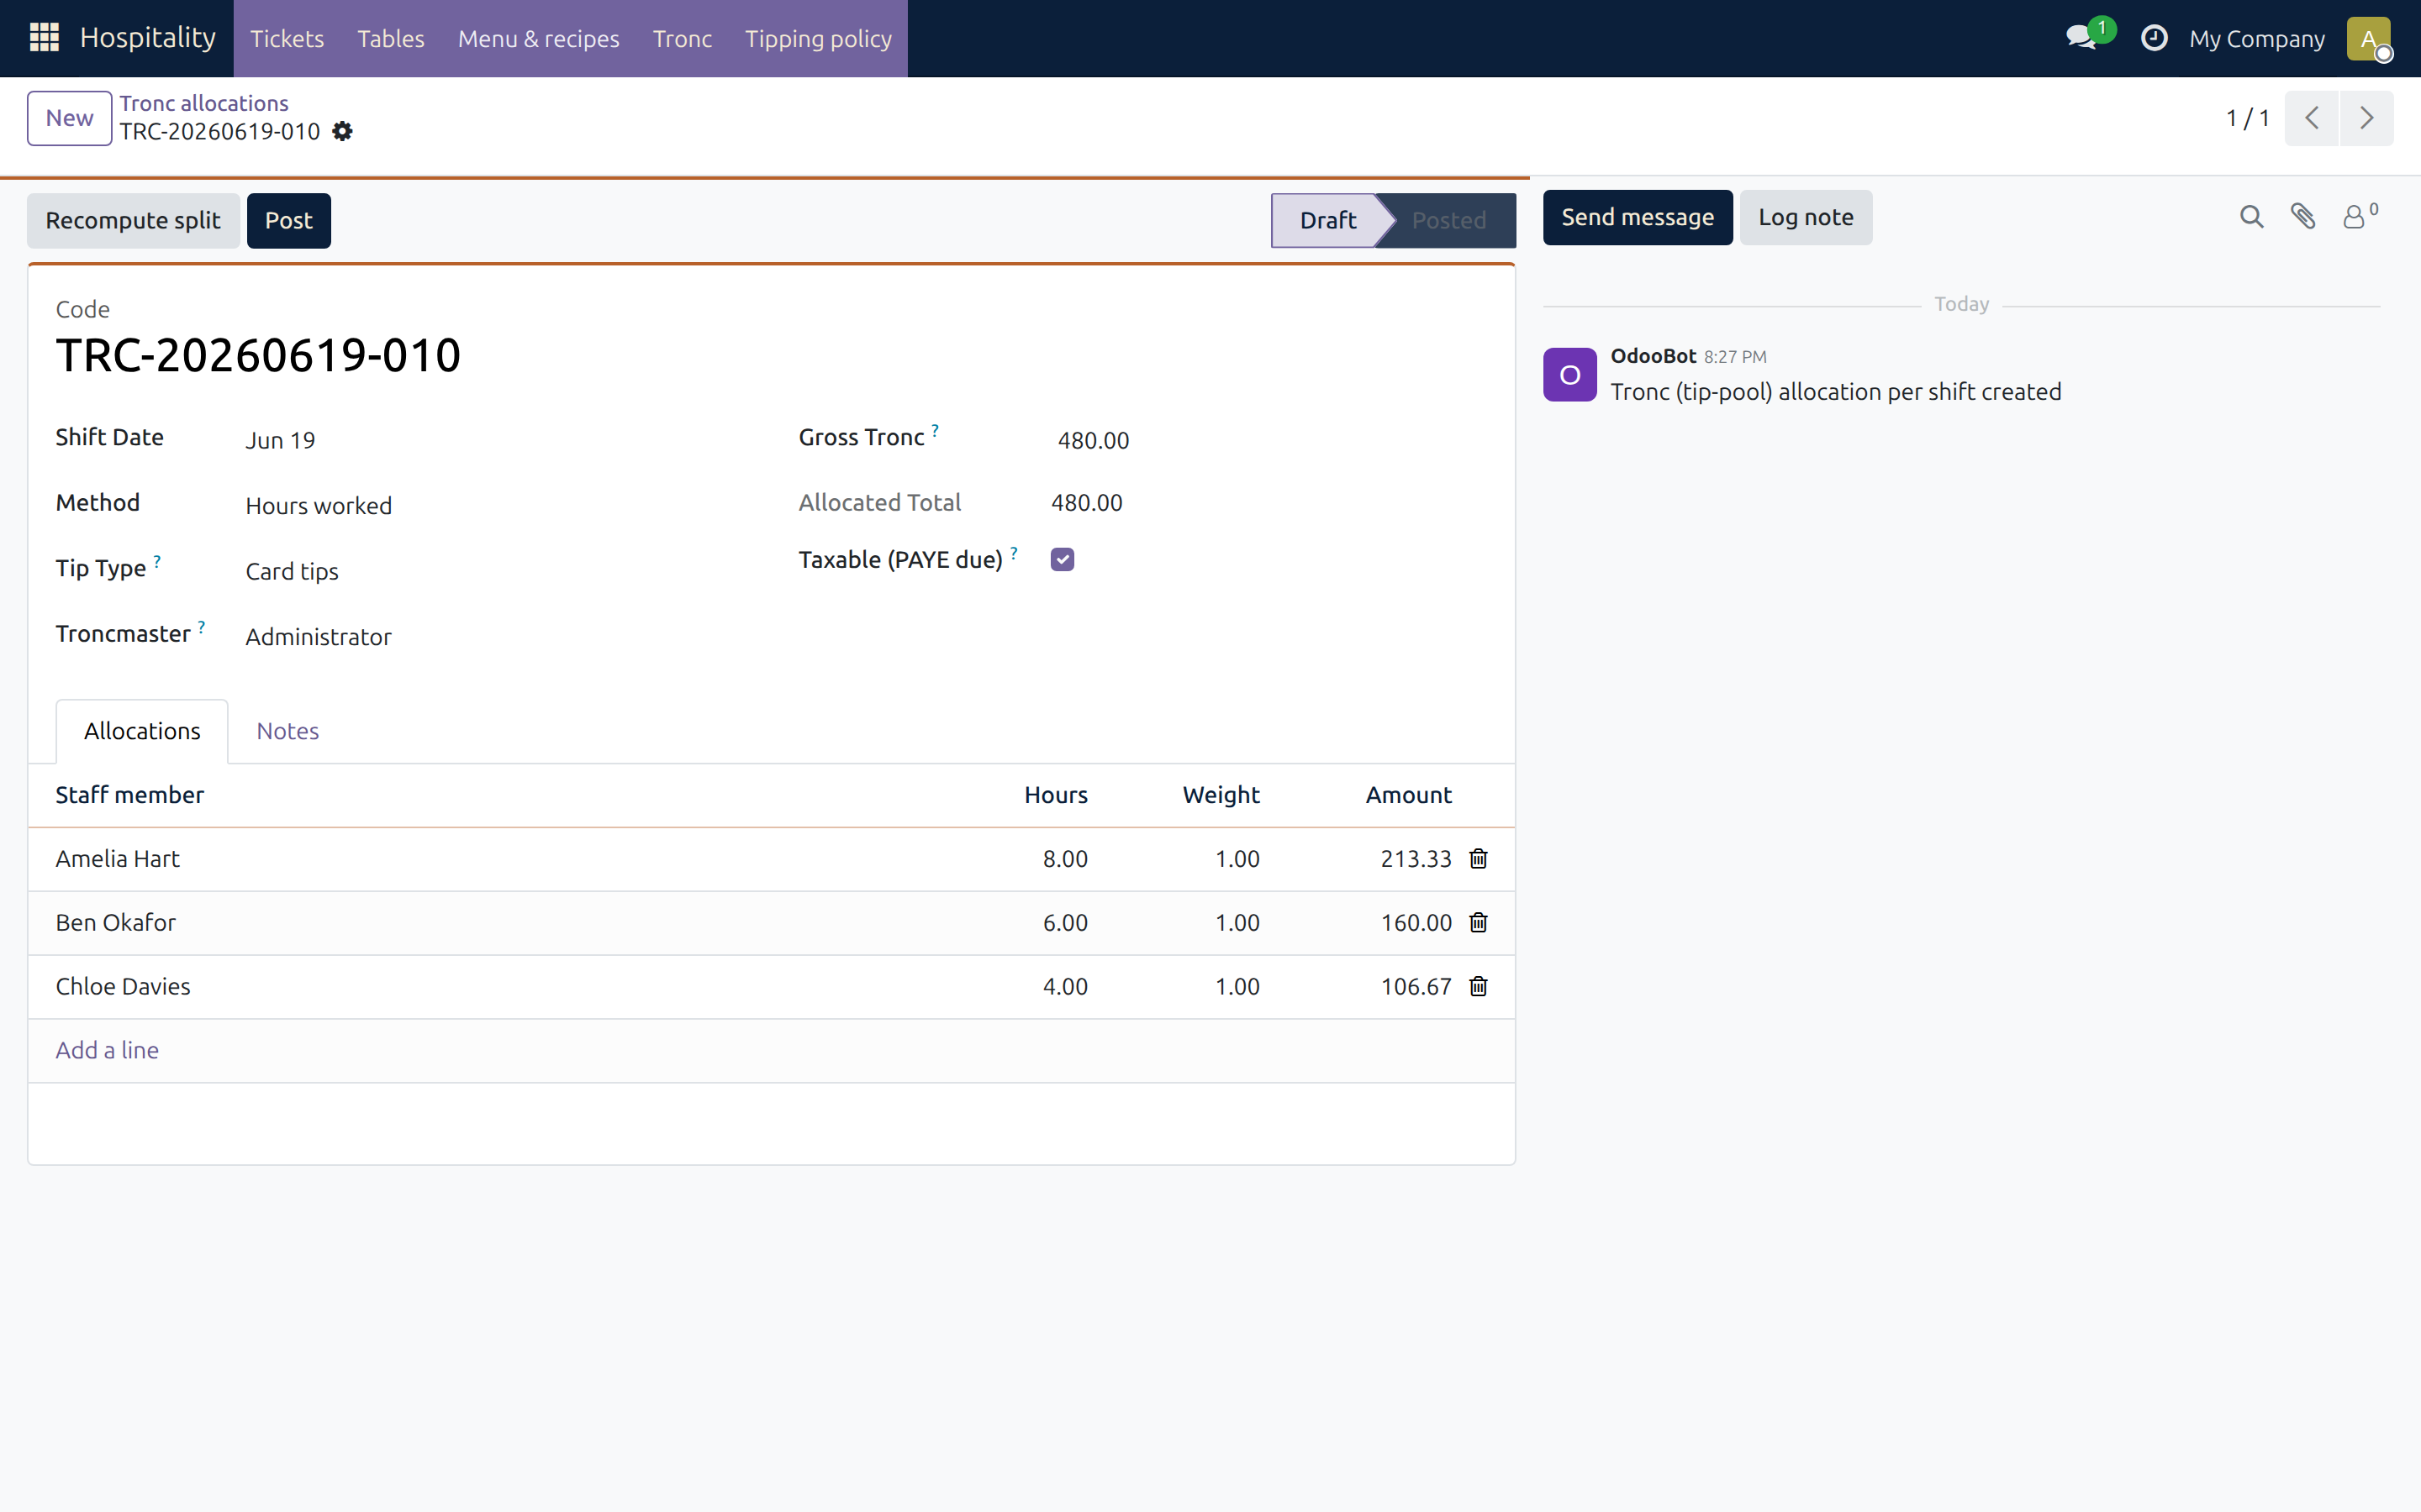2421x1512 pixels.
Task: Open the Tip Type dropdown showing Card tips
Action: point(493,571)
